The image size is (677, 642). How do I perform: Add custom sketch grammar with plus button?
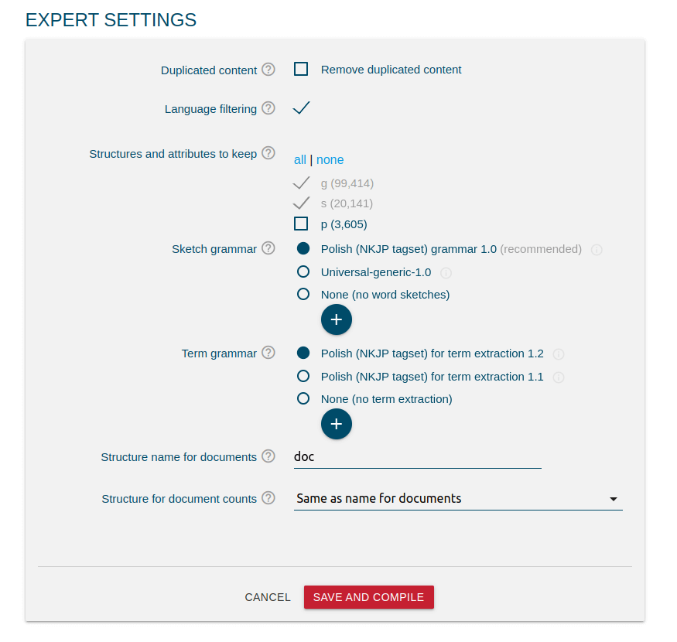coord(337,319)
